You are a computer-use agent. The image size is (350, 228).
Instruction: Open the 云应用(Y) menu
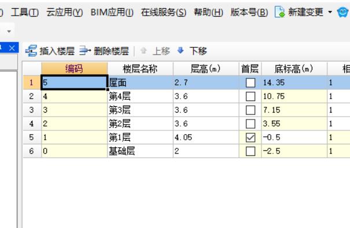coord(65,12)
